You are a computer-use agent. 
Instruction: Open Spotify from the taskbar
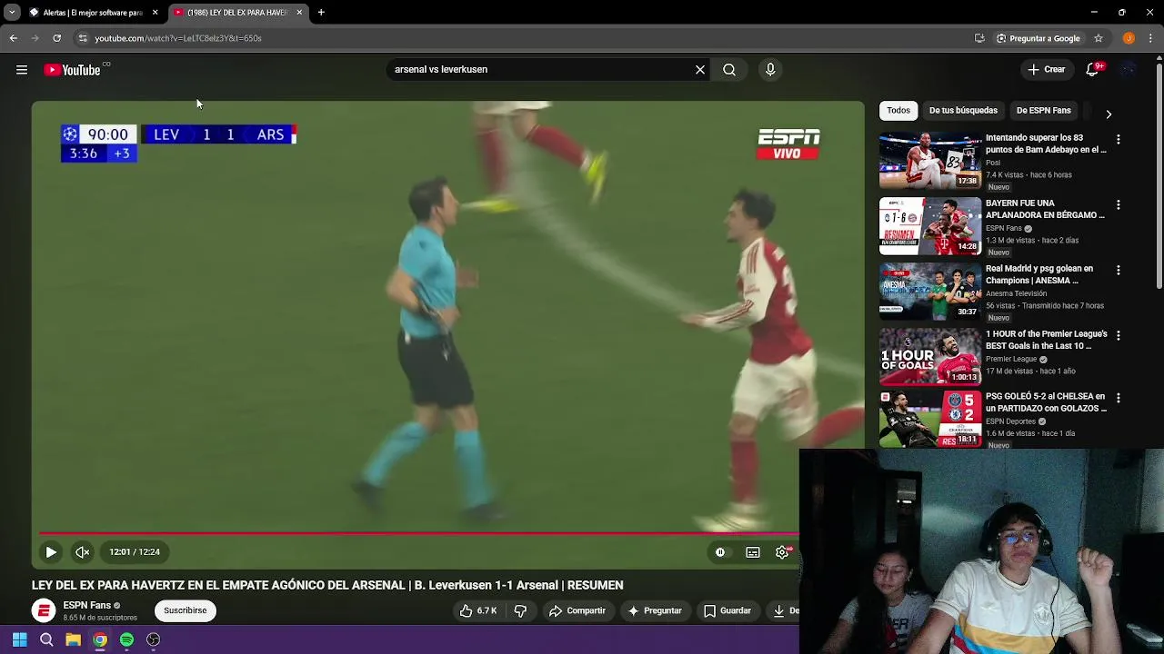(x=126, y=639)
